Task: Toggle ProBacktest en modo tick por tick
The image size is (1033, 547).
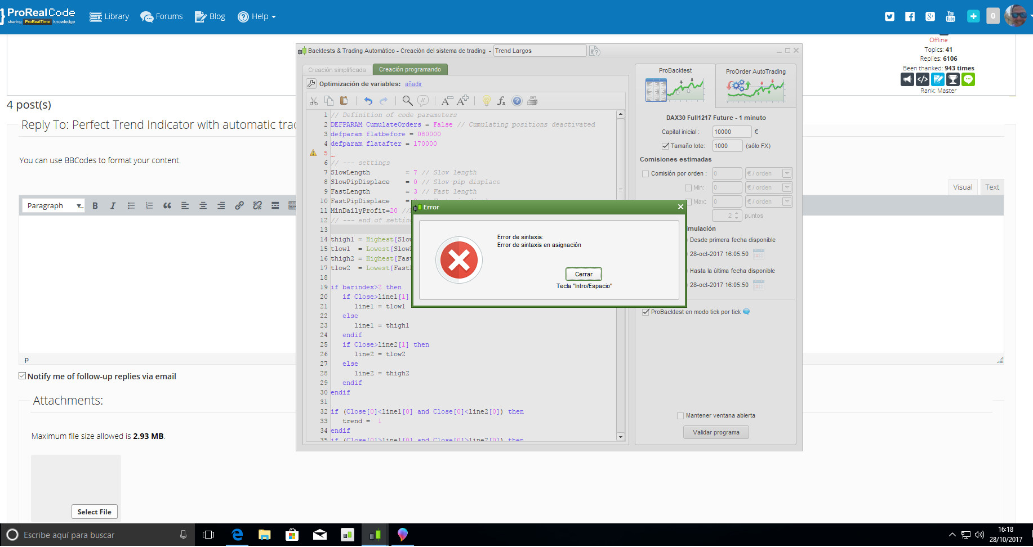Action: pyautogui.click(x=646, y=312)
